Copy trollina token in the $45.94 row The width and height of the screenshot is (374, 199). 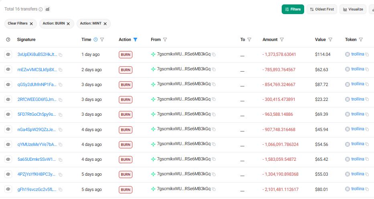pyautogui.click(x=367, y=129)
